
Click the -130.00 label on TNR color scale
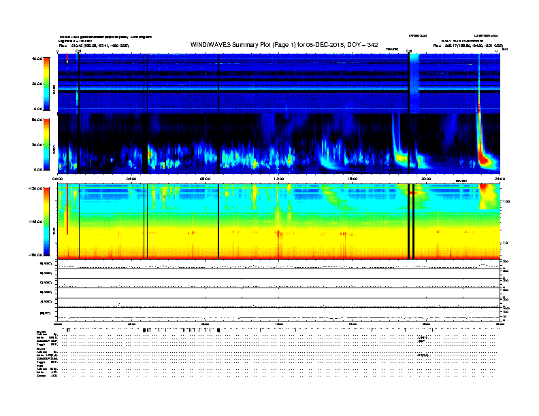click(35, 188)
